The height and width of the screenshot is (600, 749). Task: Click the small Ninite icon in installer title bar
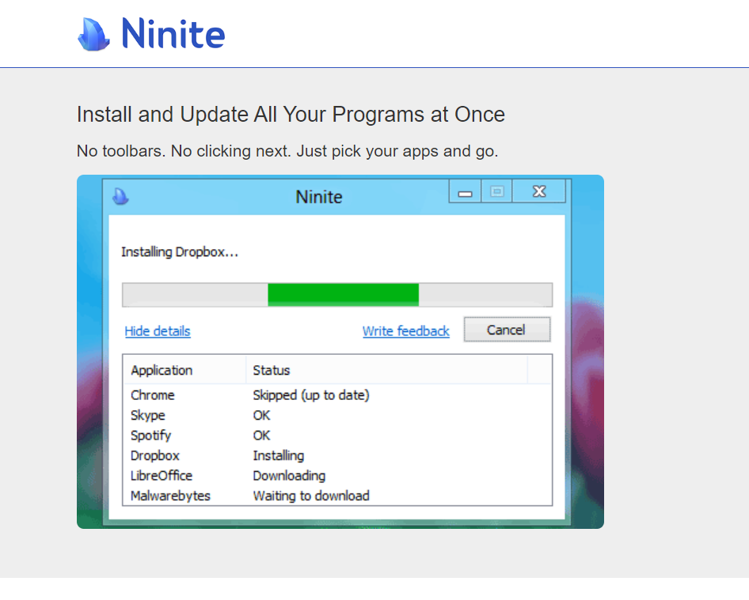(x=120, y=196)
